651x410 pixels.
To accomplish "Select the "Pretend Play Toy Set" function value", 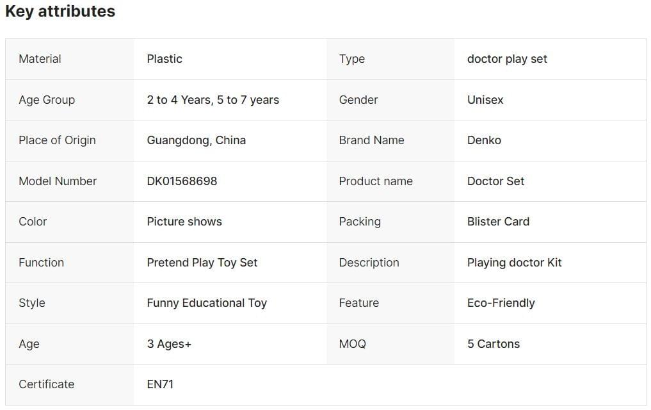I will click(202, 263).
